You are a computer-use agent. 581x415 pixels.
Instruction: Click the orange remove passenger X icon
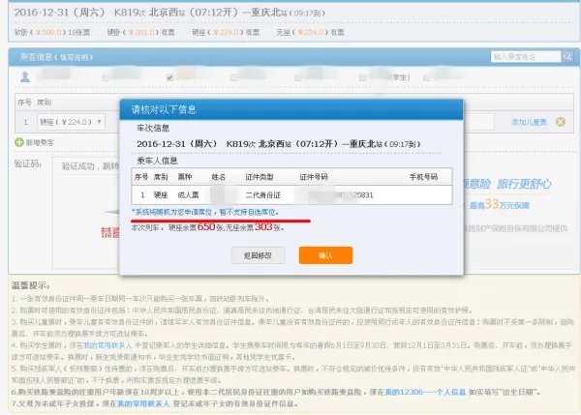coord(561,122)
